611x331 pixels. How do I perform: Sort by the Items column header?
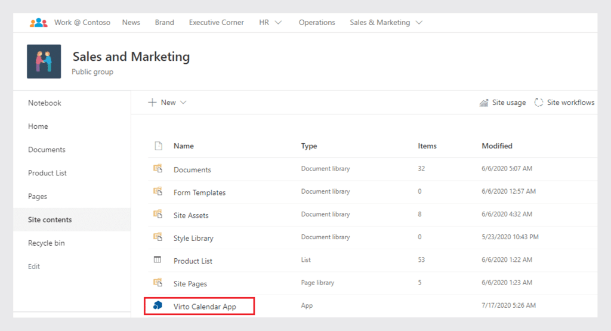point(427,146)
